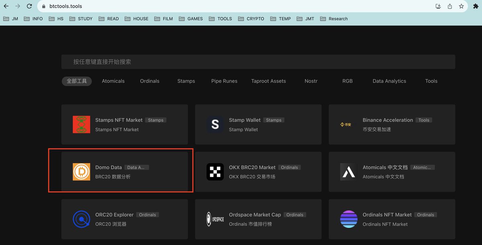
Task: Open the CRYPTO bookmarks folder
Action: pyautogui.click(x=251, y=18)
